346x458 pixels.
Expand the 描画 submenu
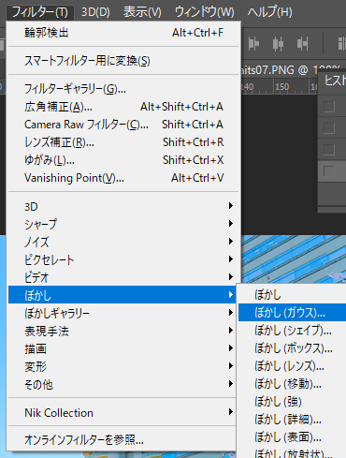tap(123, 348)
